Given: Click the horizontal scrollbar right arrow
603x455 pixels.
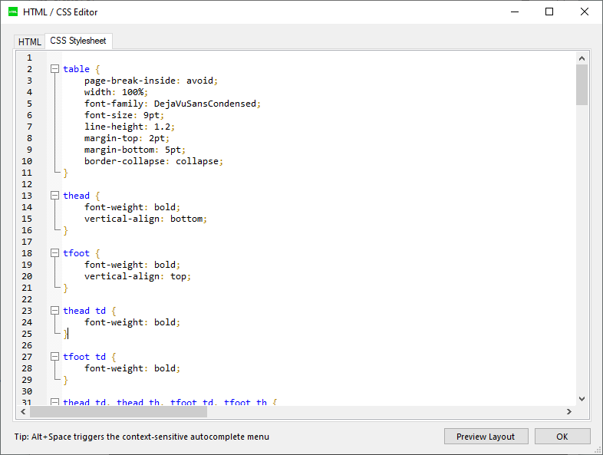Looking at the screenshot, I should [x=569, y=411].
